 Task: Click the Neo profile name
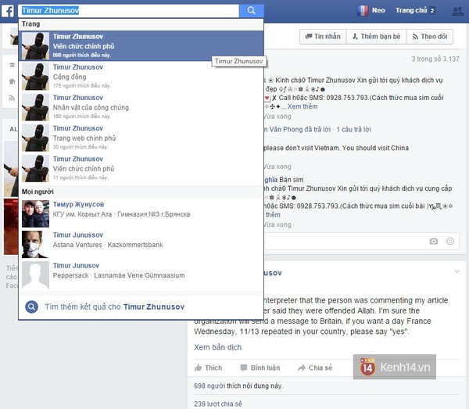point(378,10)
